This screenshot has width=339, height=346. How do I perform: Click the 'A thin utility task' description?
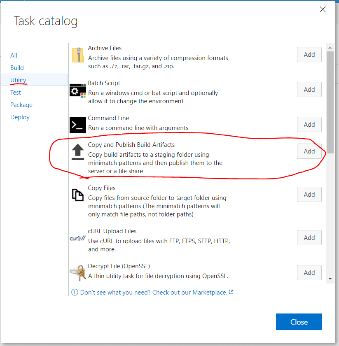tap(158, 276)
